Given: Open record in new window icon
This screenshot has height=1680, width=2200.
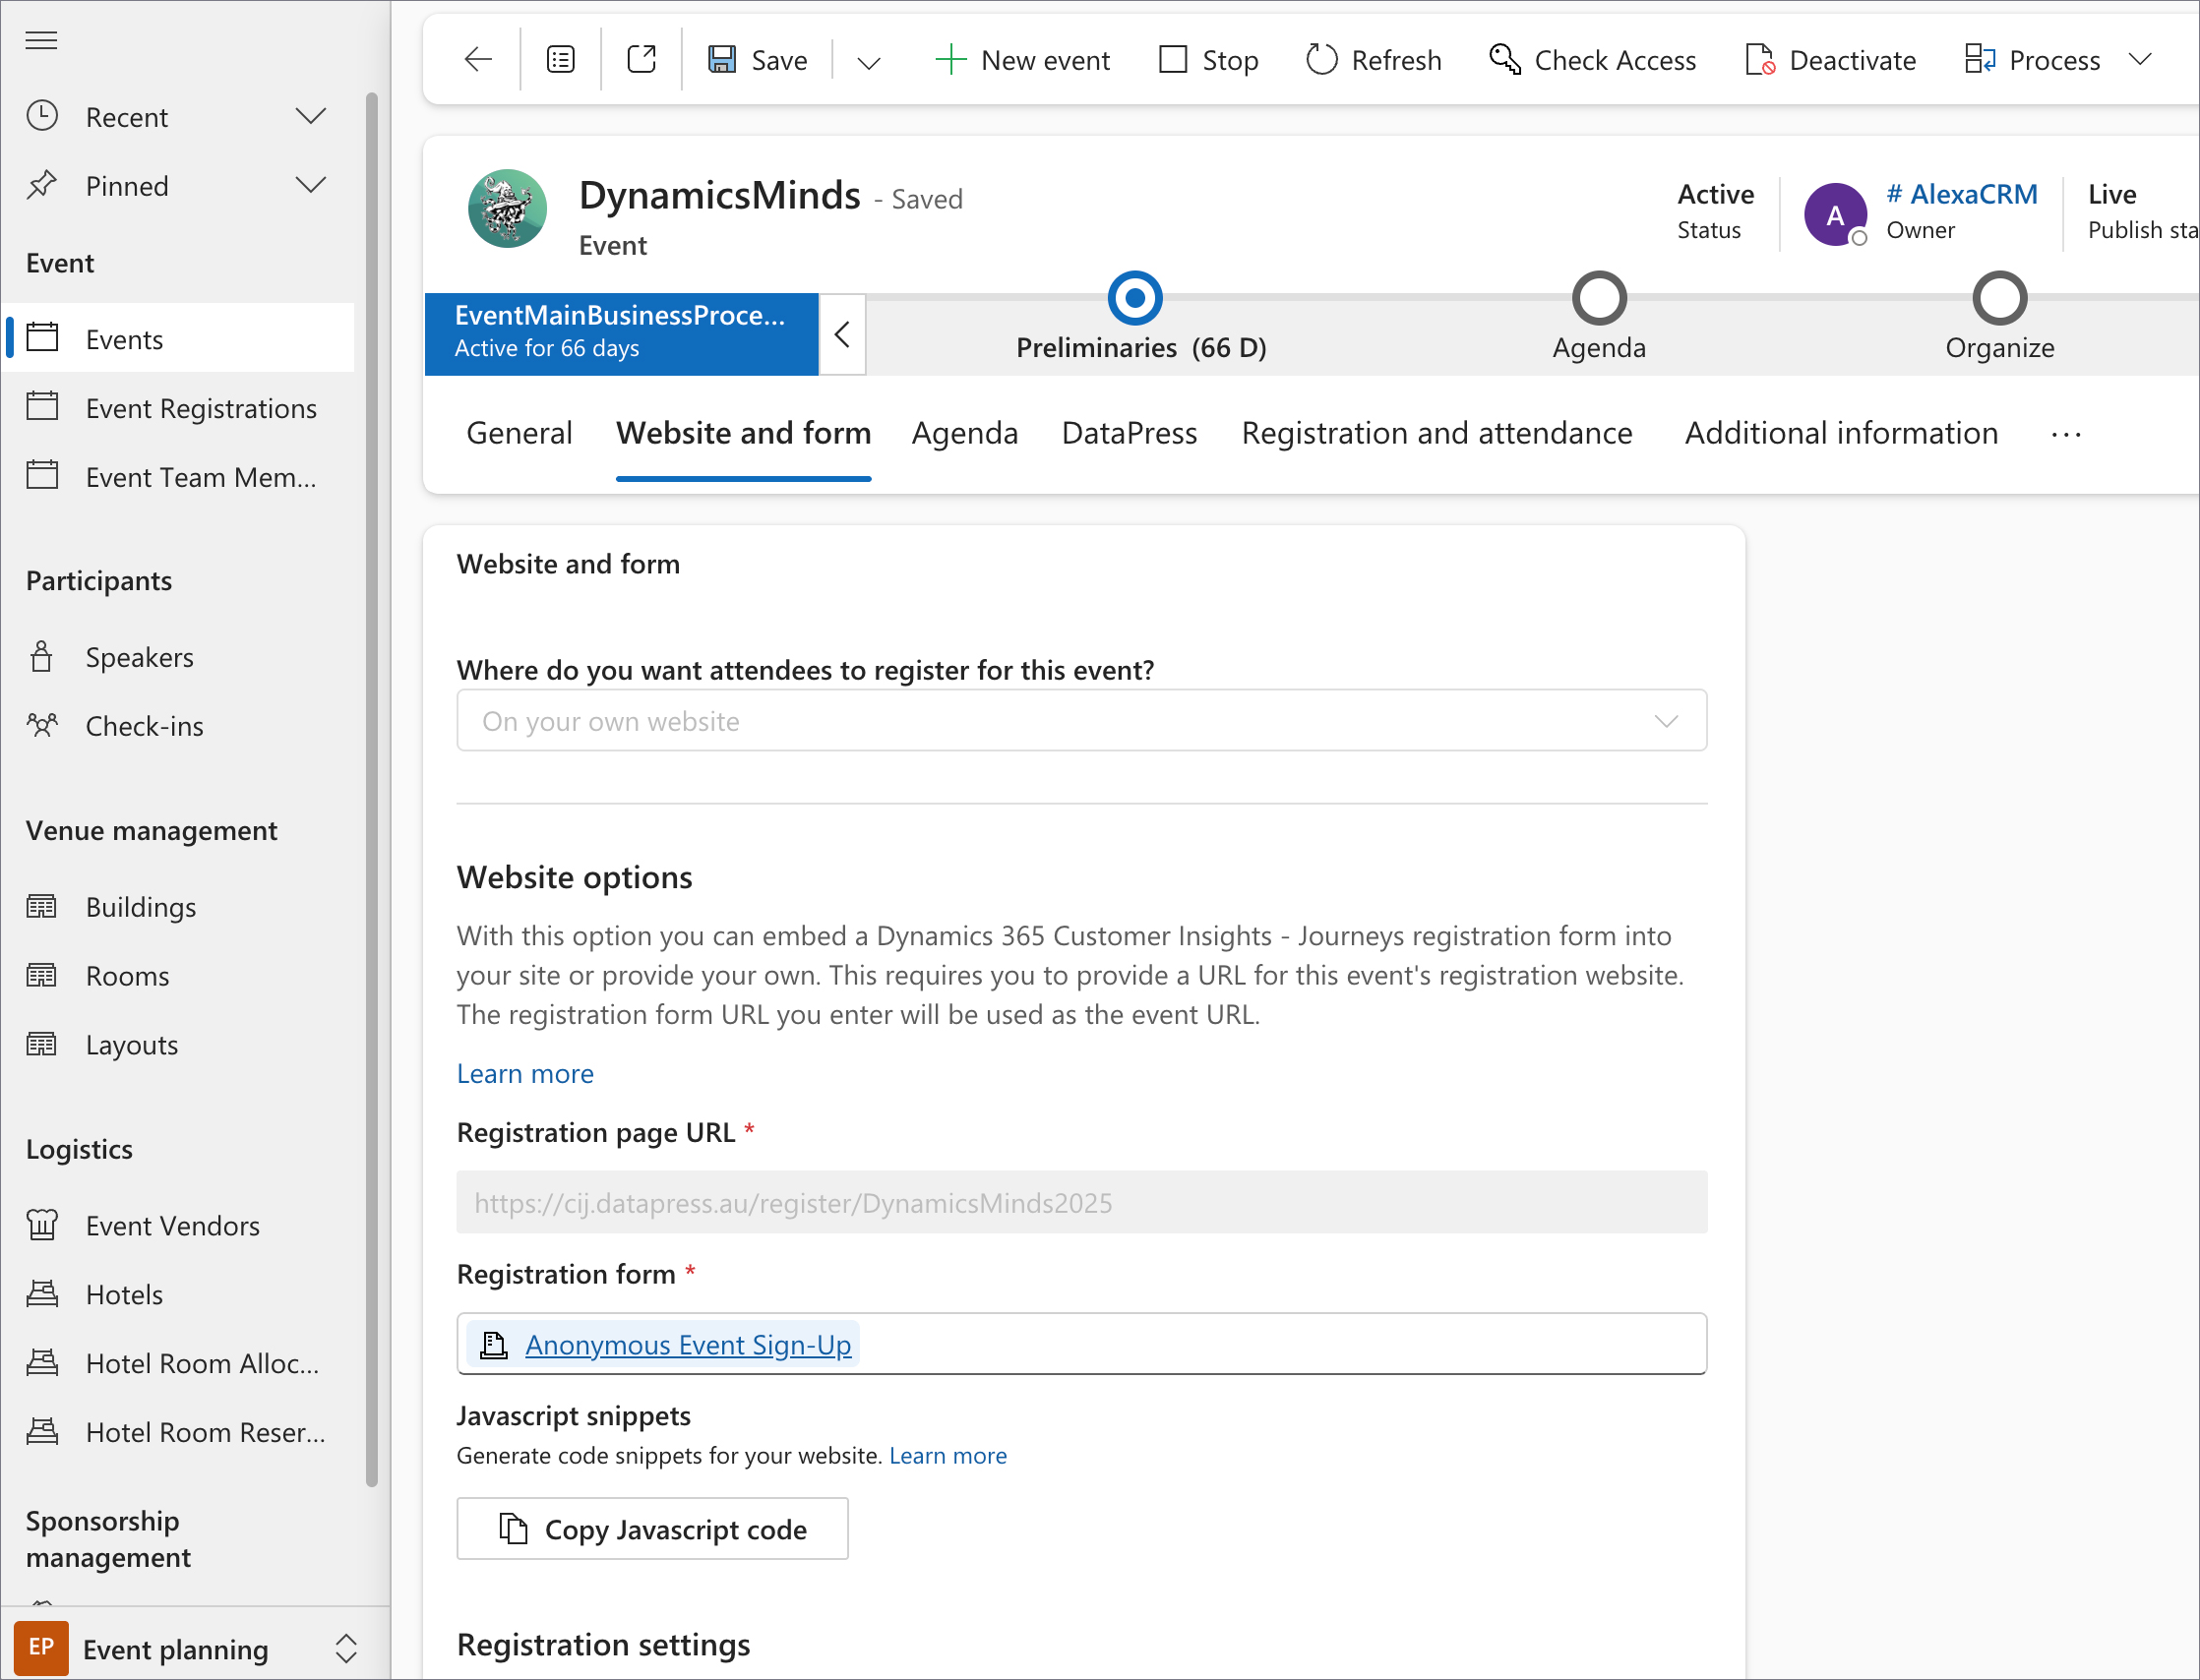Looking at the screenshot, I should click(x=642, y=60).
